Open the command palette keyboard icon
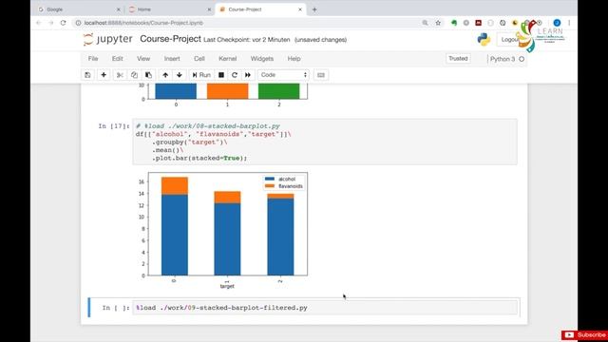Viewport: 608px width, 342px height. (x=321, y=75)
